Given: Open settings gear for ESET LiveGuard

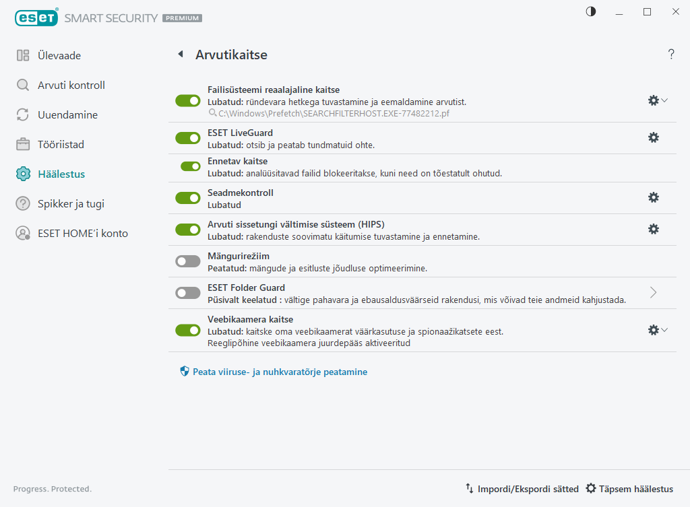Looking at the screenshot, I should point(653,137).
